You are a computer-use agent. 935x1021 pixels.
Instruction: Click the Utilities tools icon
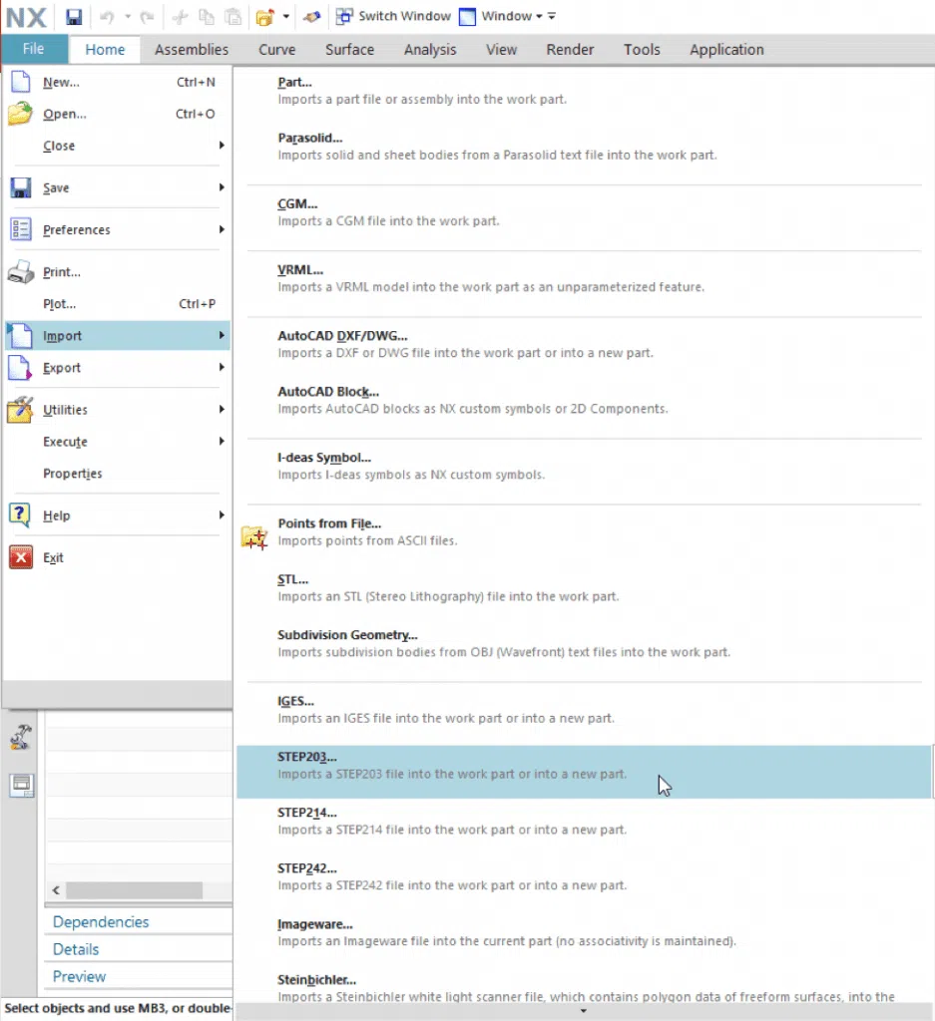[20, 409]
